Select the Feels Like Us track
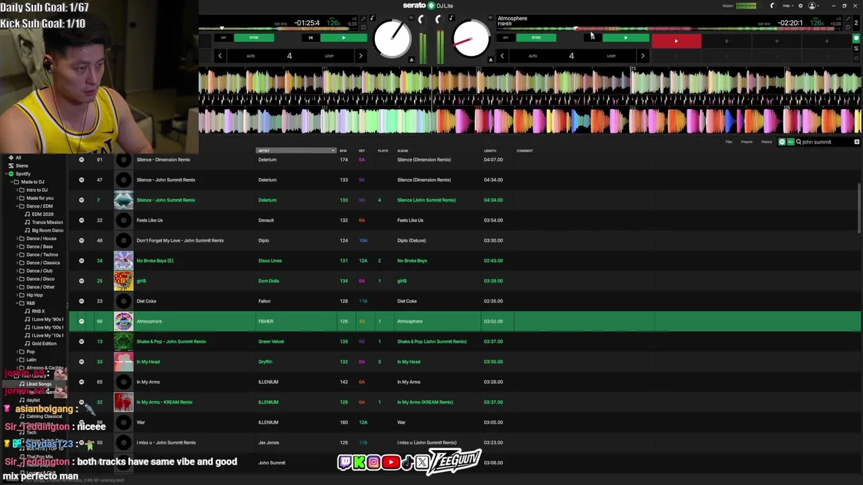Image resolution: width=863 pixels, height=485 pixels. point(465,220)
